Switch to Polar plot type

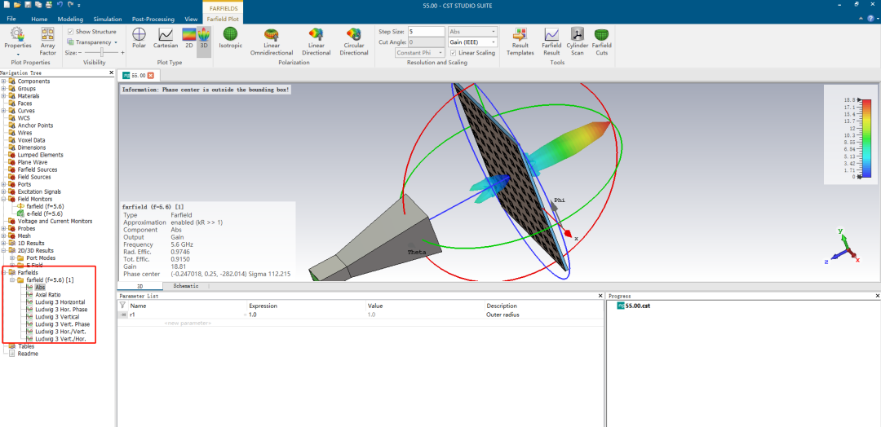[x=139, y=37]
